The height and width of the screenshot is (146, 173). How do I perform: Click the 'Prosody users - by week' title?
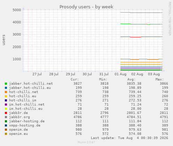click(86, 7)
